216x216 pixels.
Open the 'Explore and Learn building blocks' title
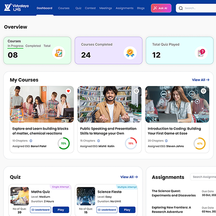40,131
